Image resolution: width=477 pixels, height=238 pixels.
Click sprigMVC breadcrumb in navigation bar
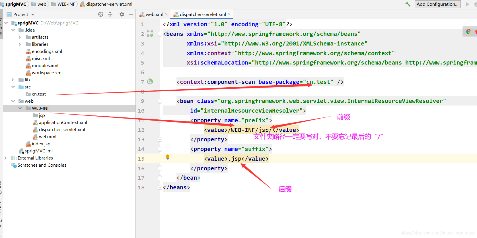coord(16,4)
